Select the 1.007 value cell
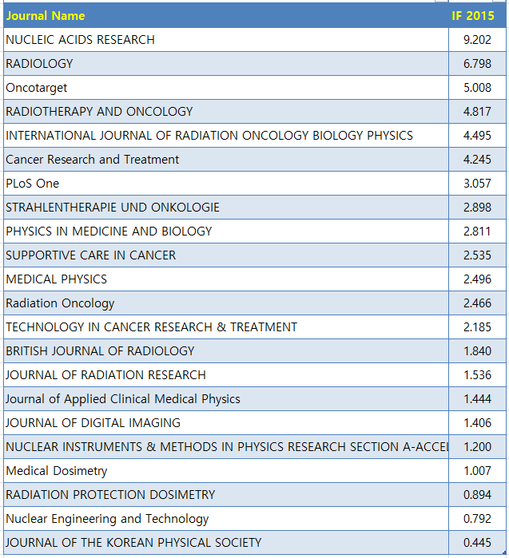 tap(477, 470)
